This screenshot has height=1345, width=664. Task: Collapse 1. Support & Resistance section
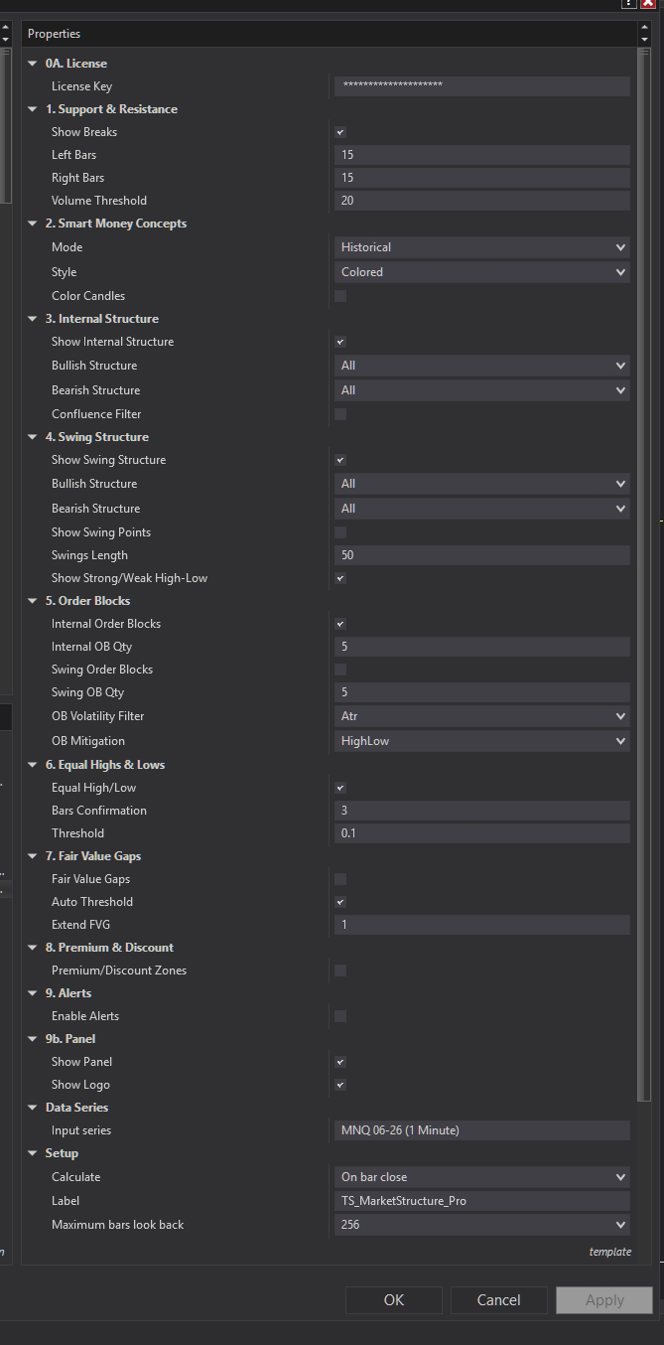click(33, 109)
